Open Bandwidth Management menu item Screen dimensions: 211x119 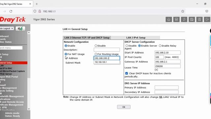pyautogui.click(x=12, y=96)
